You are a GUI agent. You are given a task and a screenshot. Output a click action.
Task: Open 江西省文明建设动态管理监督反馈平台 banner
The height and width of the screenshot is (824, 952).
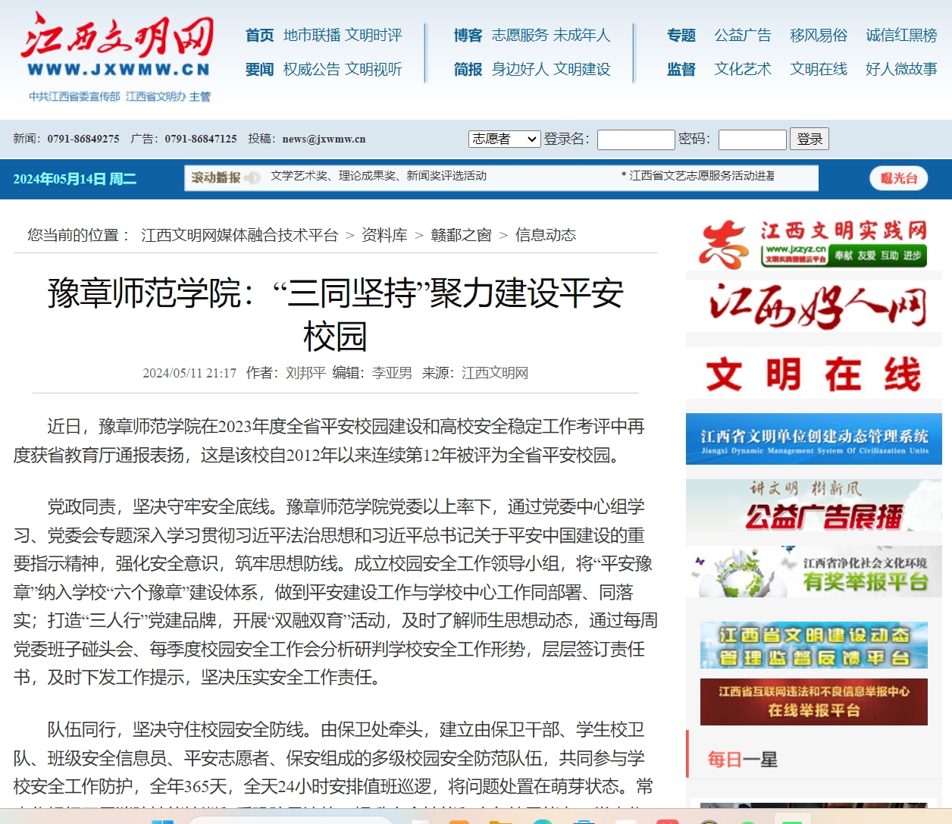tap(814, 645)
